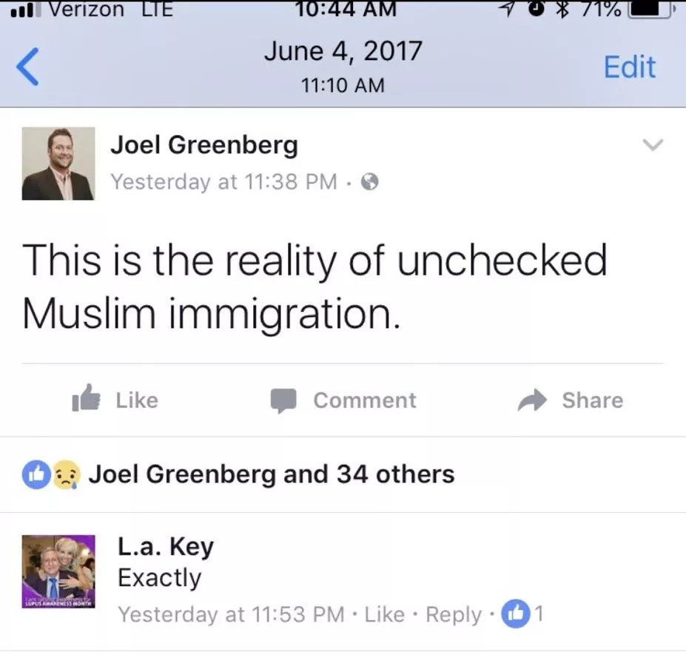Open Joel Greenberg's profile picture

tap(58, 164)
